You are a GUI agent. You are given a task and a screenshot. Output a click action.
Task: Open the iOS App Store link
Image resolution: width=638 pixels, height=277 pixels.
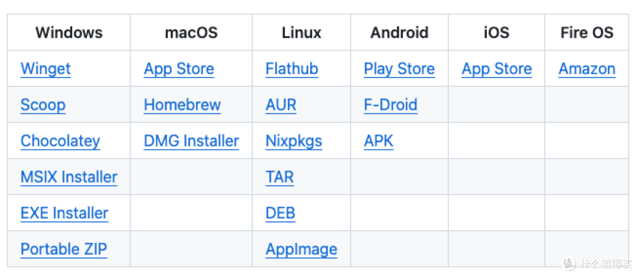pos(497,69)
